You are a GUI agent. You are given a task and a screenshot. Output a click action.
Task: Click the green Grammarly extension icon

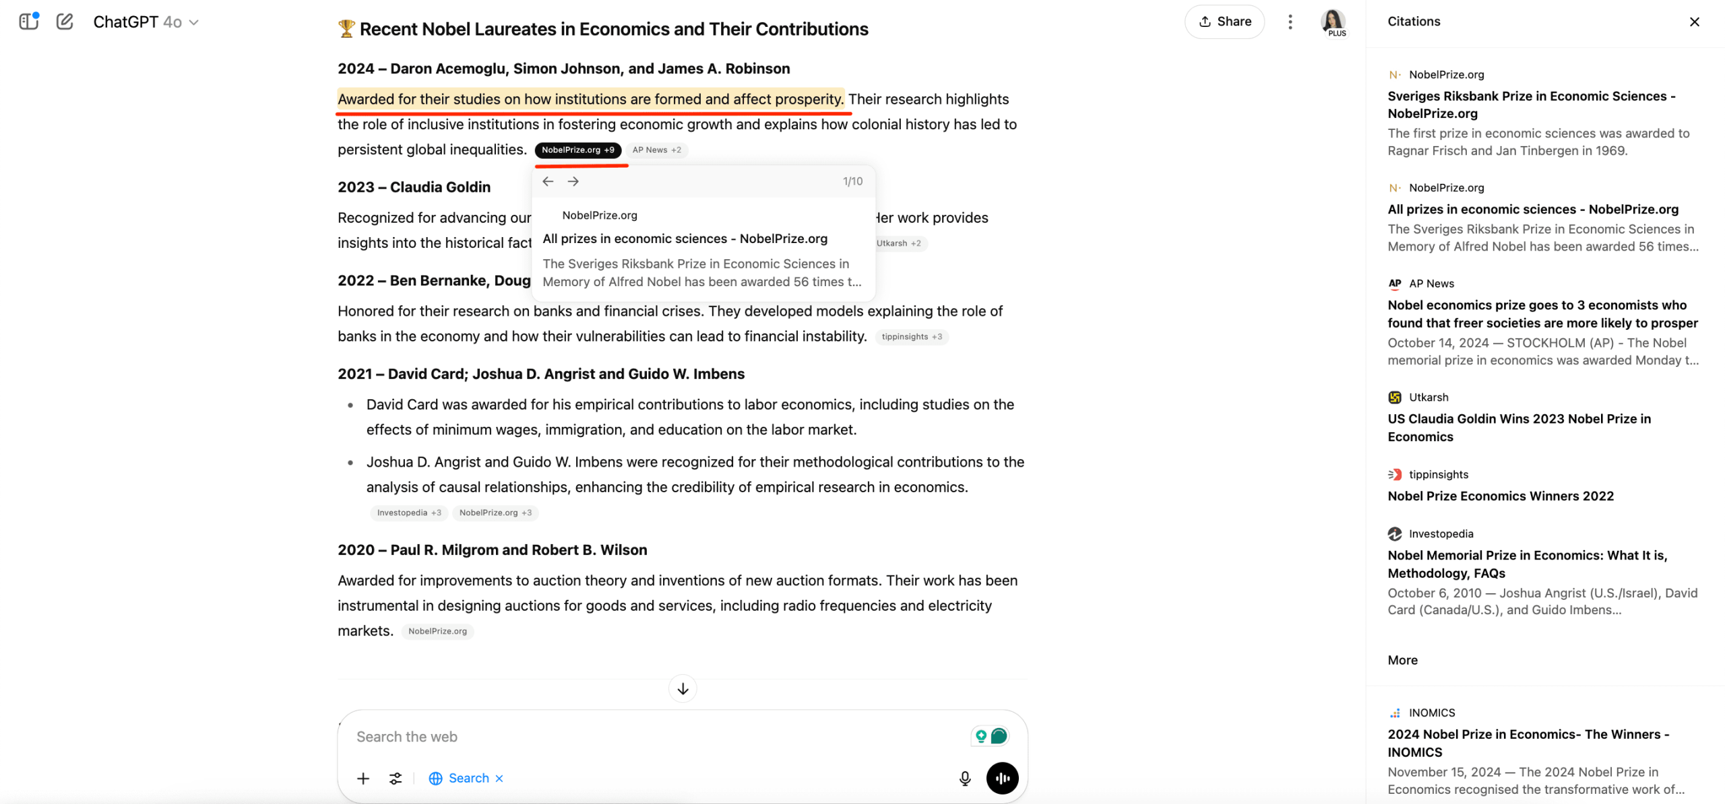(999, 736)
